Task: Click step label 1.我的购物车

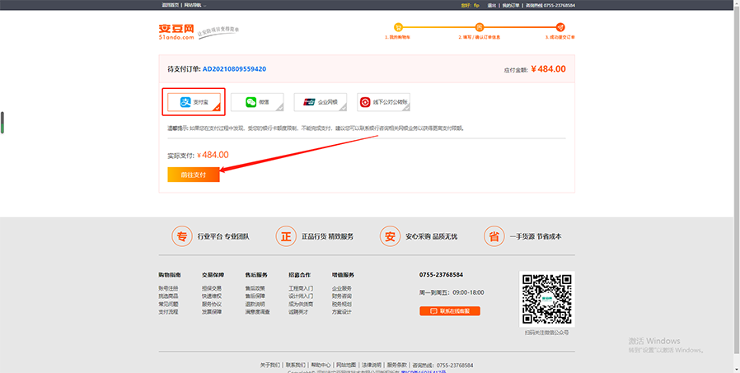Action: (x=397, y=37)
